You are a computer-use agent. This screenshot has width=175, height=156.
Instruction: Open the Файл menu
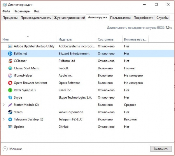[x=6, y=11]
